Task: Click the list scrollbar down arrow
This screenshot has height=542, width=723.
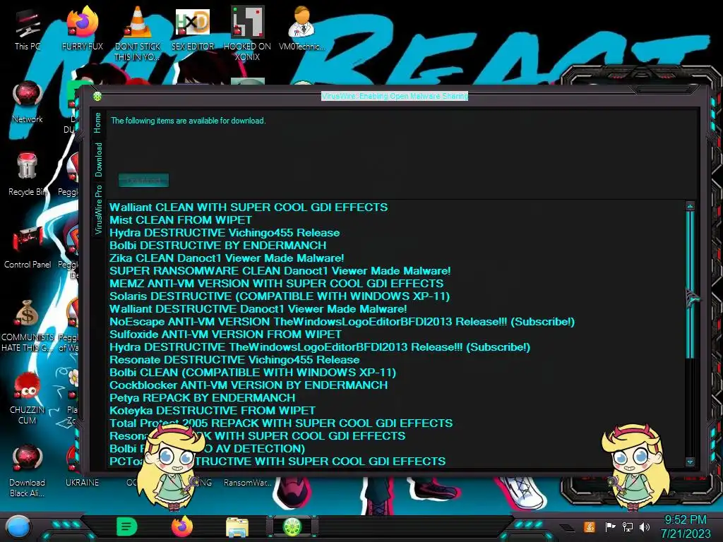Action: tap(690, 462)
